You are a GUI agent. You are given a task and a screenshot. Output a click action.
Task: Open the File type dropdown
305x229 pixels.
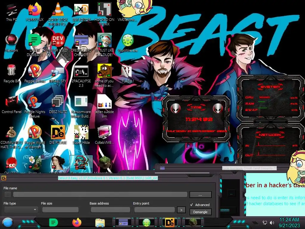(x=21, y=210)
